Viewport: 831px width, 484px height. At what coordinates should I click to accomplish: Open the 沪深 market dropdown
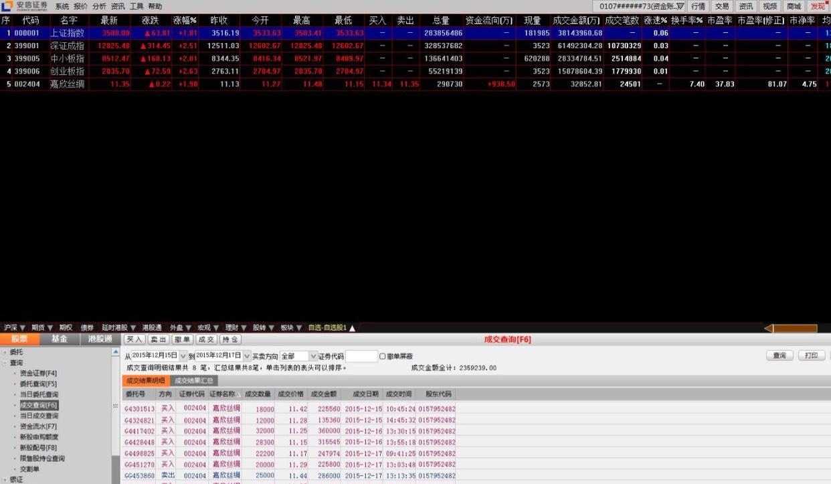(x=21, y=328)
